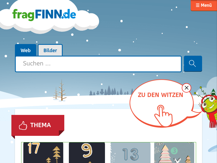Image resolution: width=217 pixels, height=163 pixels.
Task: Open advent calendar door 17
Action: click(43, 153)
